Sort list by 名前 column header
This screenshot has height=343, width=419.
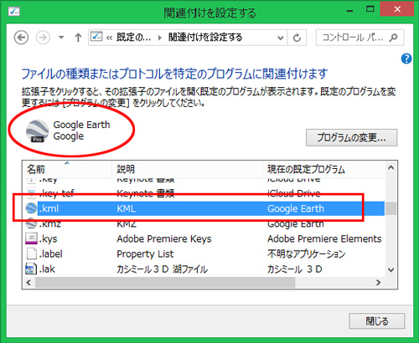click(x=67, y=169)
